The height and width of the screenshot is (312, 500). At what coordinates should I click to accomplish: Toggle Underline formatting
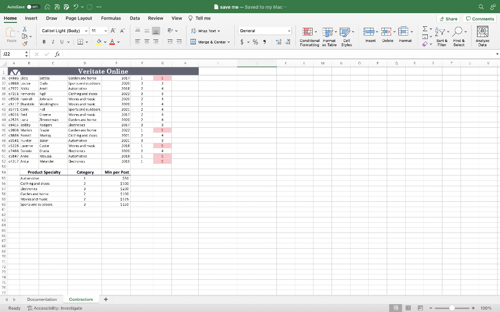click(62, 42)
